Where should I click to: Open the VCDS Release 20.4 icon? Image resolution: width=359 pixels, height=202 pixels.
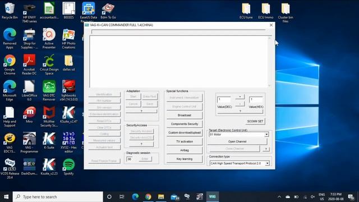(10, 169)
